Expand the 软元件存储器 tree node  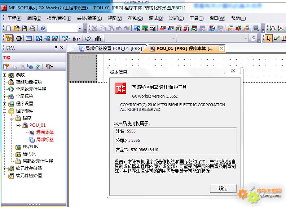coord(5,168)
